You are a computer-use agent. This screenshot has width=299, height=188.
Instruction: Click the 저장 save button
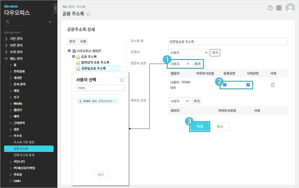199,126
